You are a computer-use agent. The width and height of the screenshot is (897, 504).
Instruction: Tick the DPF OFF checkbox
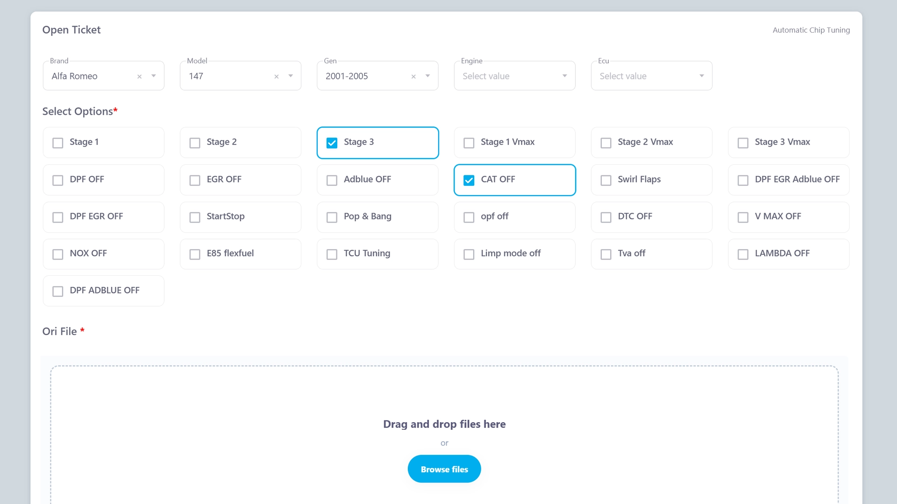pyautogui.click(x=58, y=180)
